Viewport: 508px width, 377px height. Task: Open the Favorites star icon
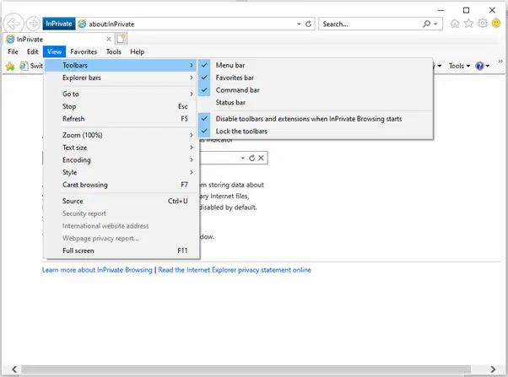click(x=468, y=24)
